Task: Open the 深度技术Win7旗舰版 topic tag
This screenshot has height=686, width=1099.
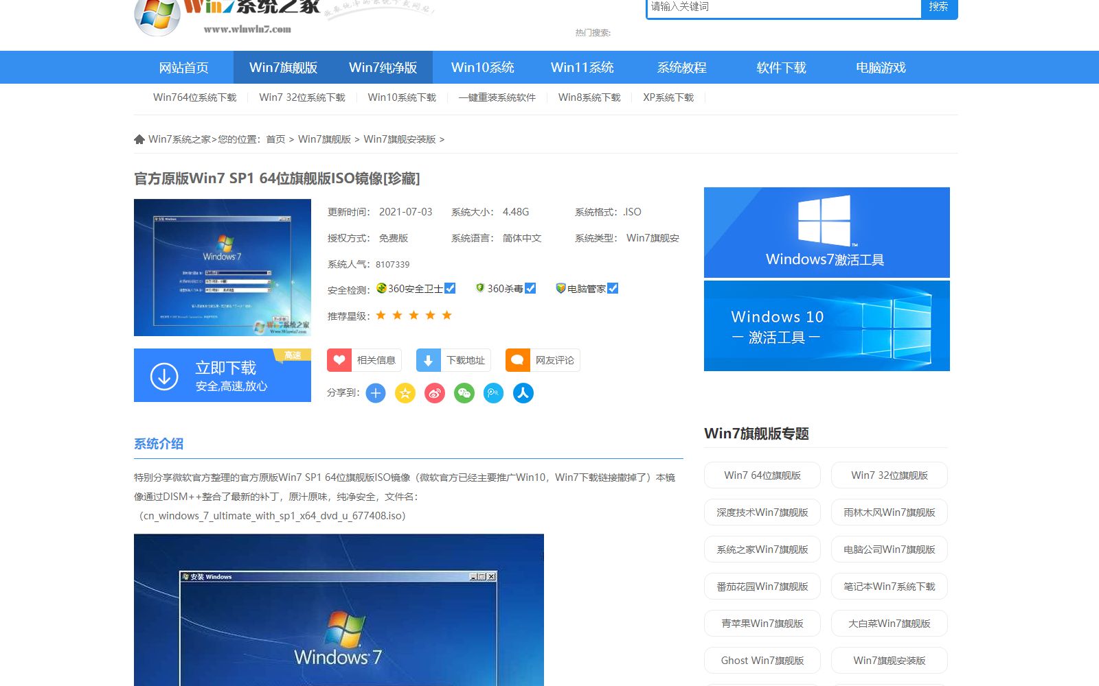Action: 762,512
